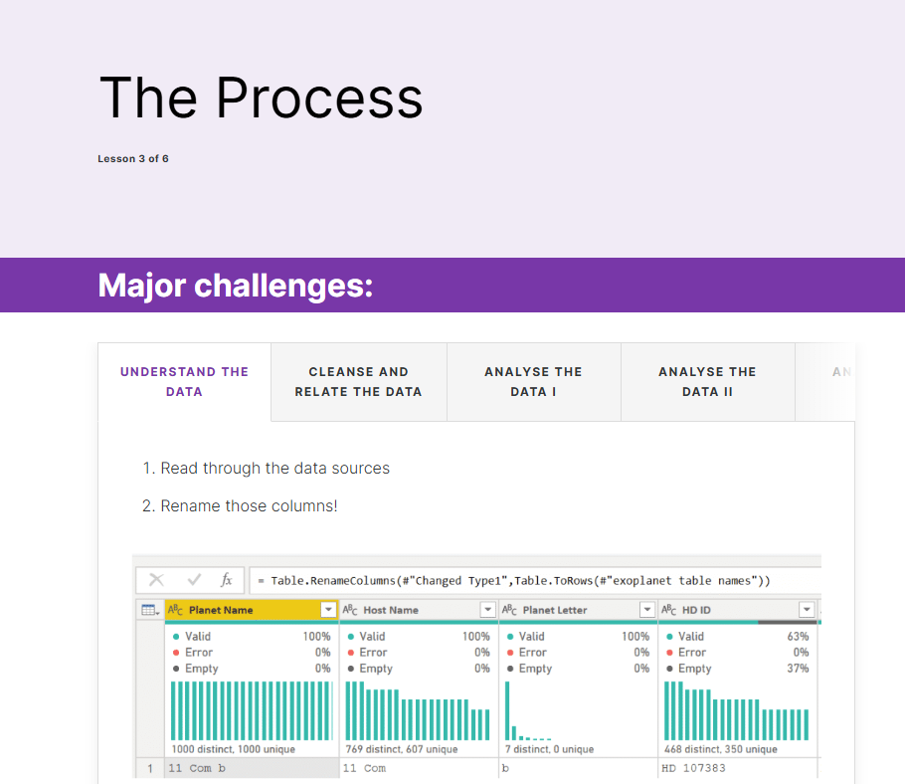Click the ABC data type icon for Planet Letter
Image resolution: width=905 pixels, height=784 pixels.
point(509,610)
